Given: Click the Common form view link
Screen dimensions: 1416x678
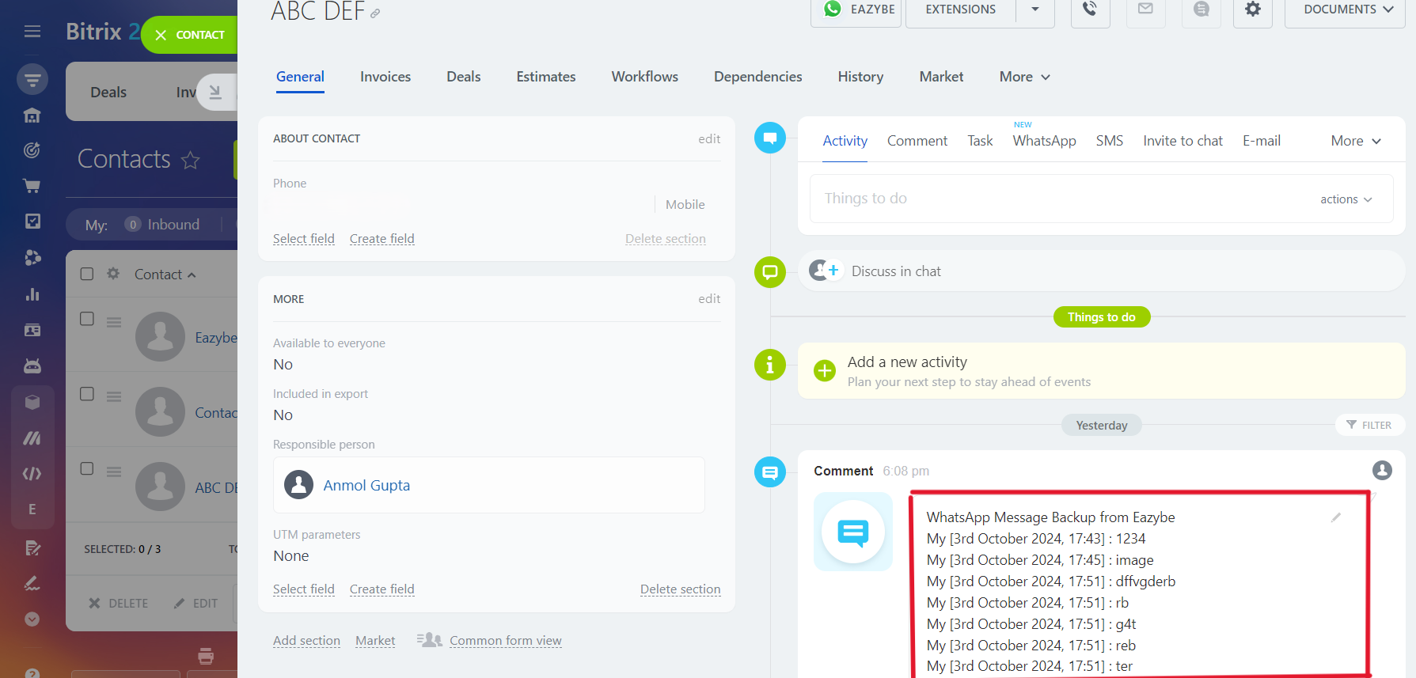Looking at the screenshot, I should tap(506, 641).
